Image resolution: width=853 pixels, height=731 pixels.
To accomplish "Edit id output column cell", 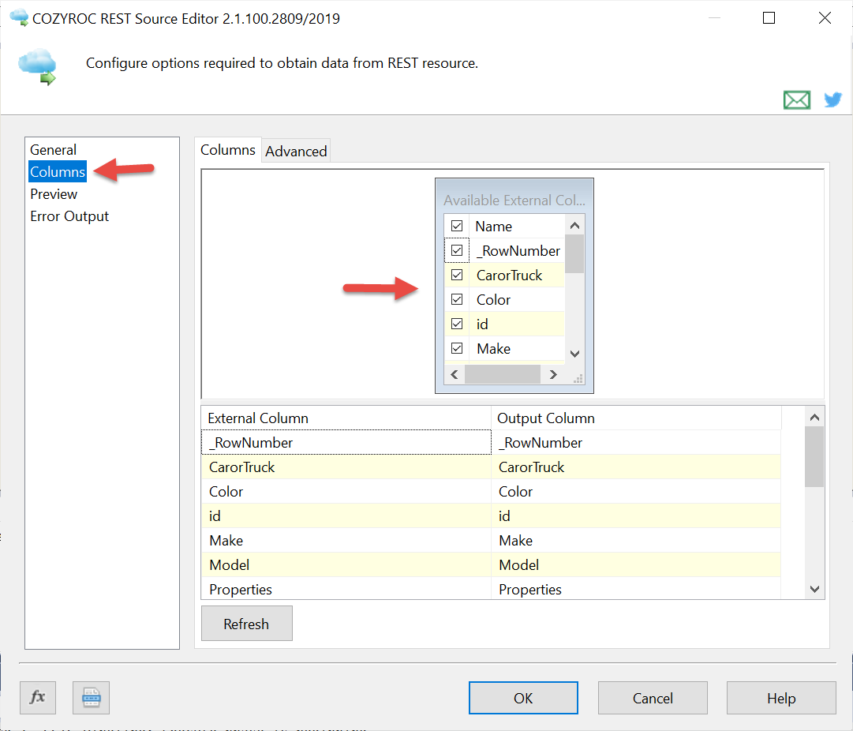I will click(x=637, y=516).
